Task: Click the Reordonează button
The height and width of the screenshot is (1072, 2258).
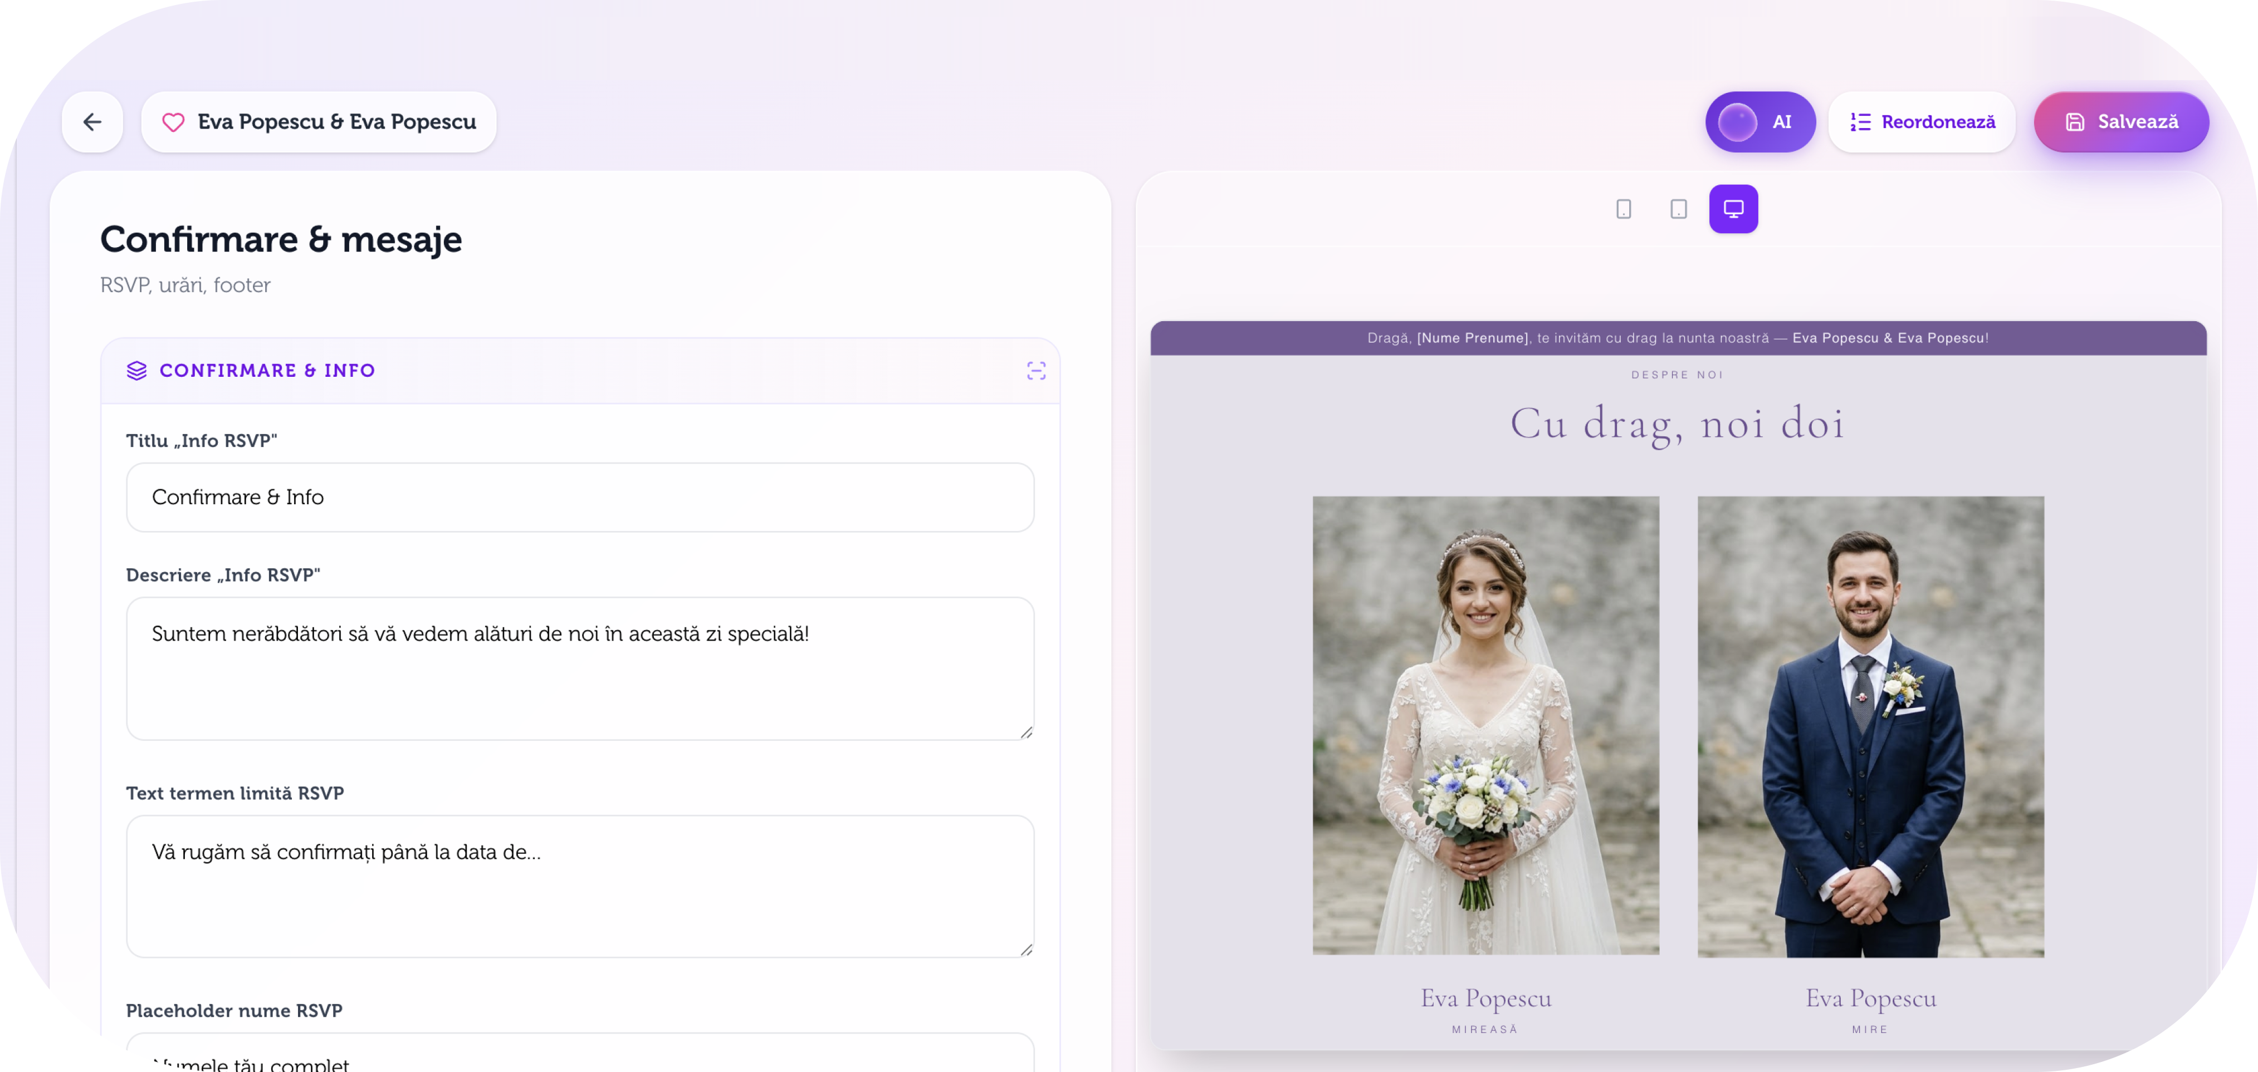Action: point(1922,122)
